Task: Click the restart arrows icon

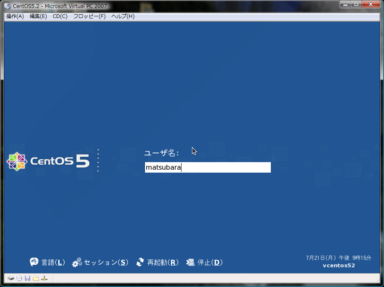Action: (x=140, y=262)
